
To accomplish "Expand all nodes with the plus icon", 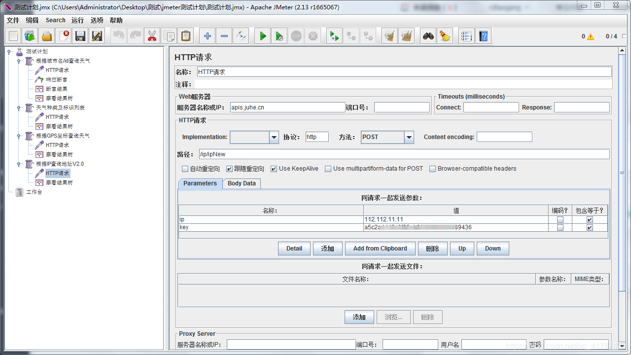I will tap(208, 36).
